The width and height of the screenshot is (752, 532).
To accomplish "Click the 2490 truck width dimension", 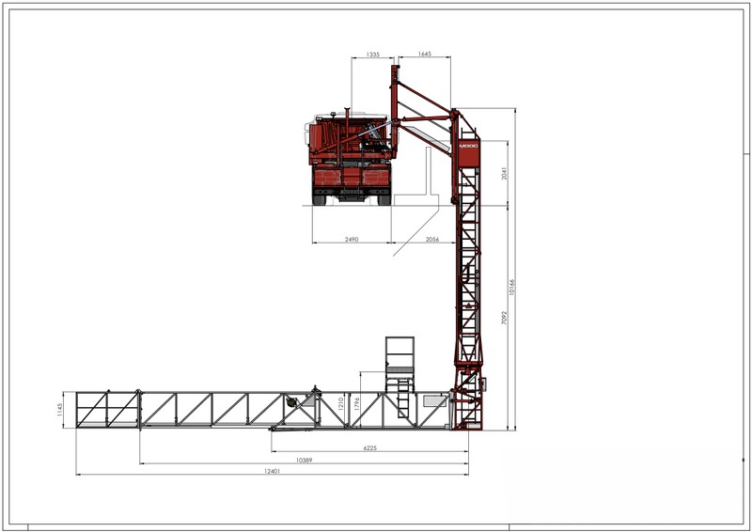I will pyautogui.click(x=351, y=240).
